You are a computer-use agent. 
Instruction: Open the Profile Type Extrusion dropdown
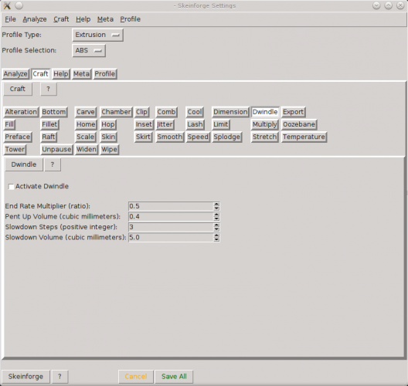point(97,35)
